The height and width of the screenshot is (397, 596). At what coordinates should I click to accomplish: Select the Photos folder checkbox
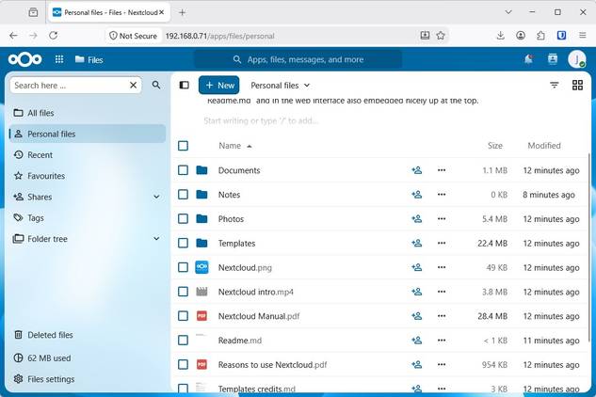[x=184, y=219]
